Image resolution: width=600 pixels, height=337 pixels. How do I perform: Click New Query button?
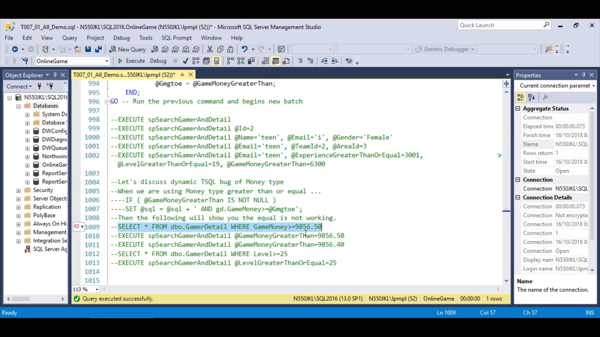coord(128,49)
